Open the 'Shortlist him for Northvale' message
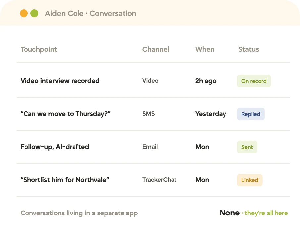Image resolution: width=300 pixels, height=233 pixels. click(x=65, y=180)
